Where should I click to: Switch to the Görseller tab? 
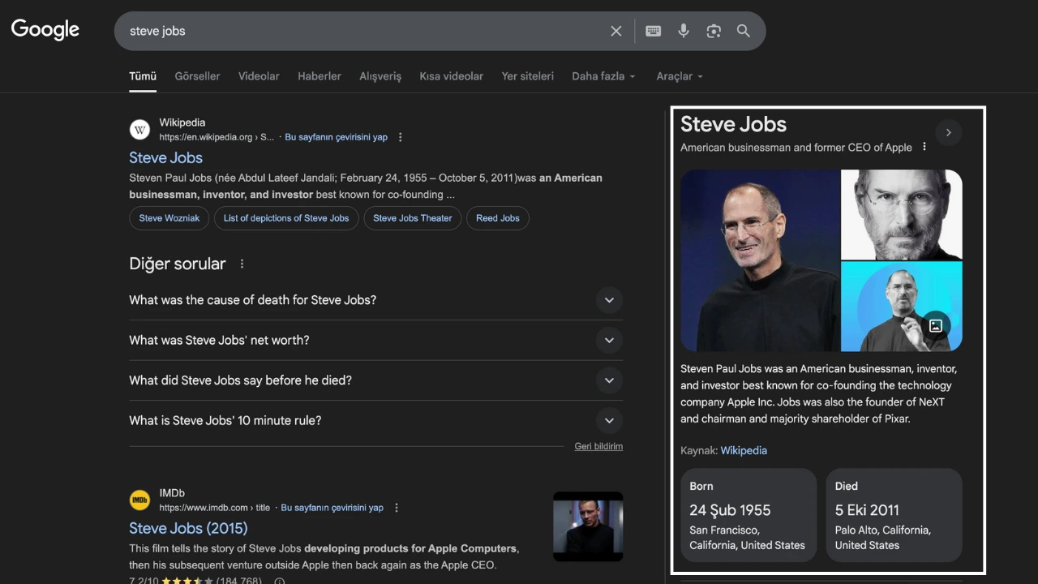pyautogui.click(x=197, y=75)
